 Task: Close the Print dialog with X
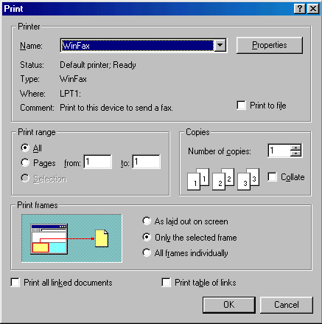313,9
